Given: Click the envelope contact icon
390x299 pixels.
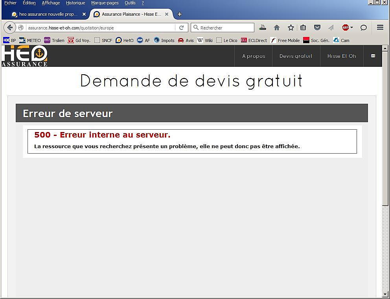Looking at the screenshot, I should tap(373, 56).
